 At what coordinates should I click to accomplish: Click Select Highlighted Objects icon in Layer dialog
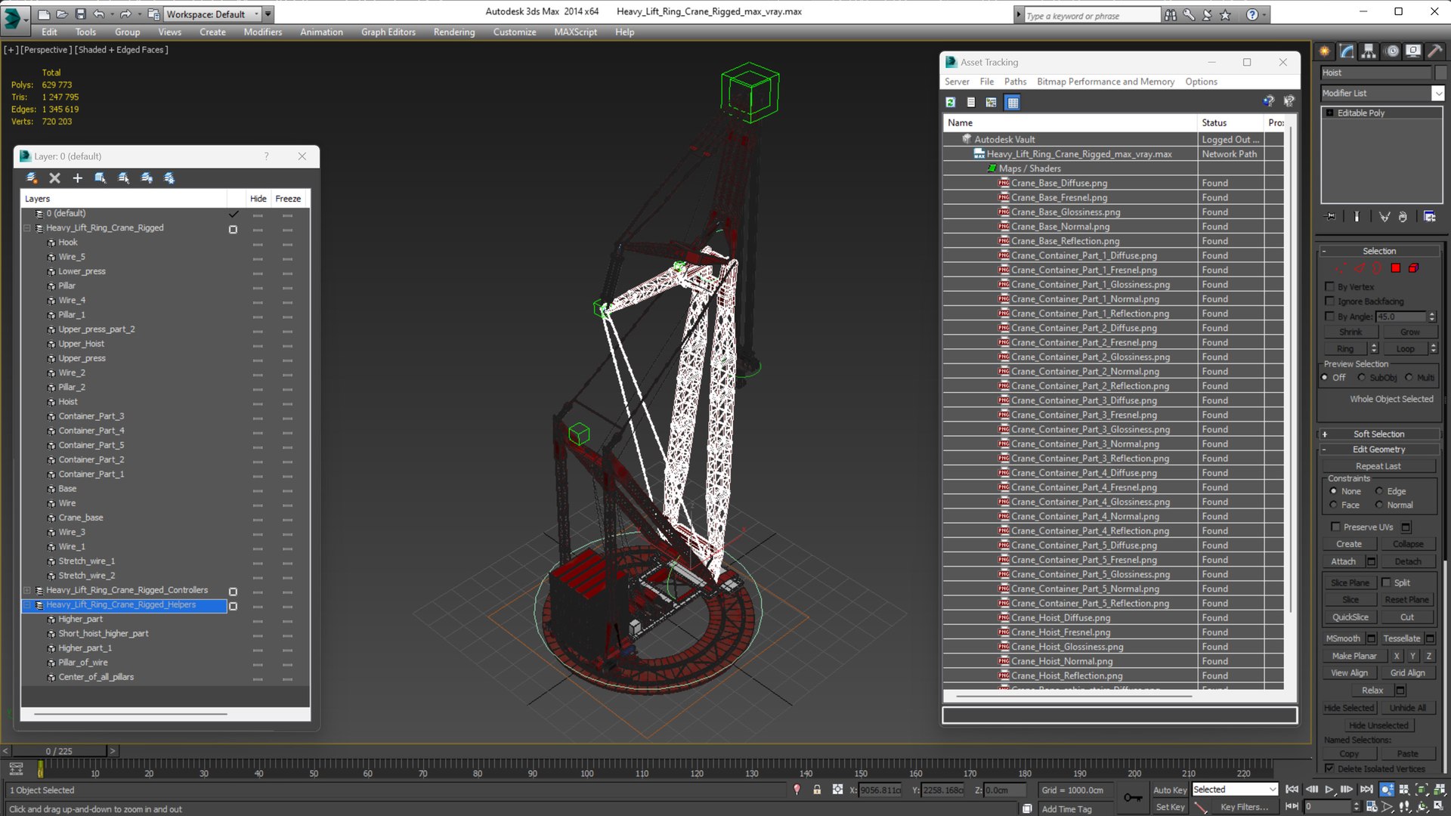100,178
